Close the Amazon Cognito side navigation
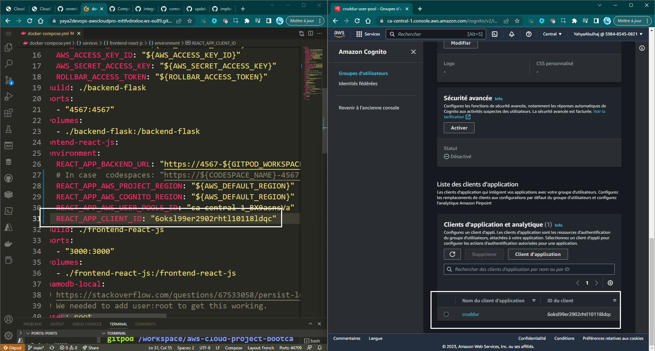The height and width of the screenshot is (351, 655). tap(413, 52)
